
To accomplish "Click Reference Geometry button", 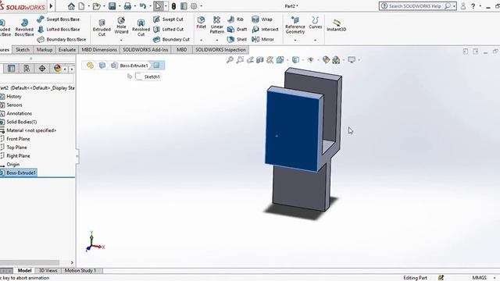I will tap(295, 26).
